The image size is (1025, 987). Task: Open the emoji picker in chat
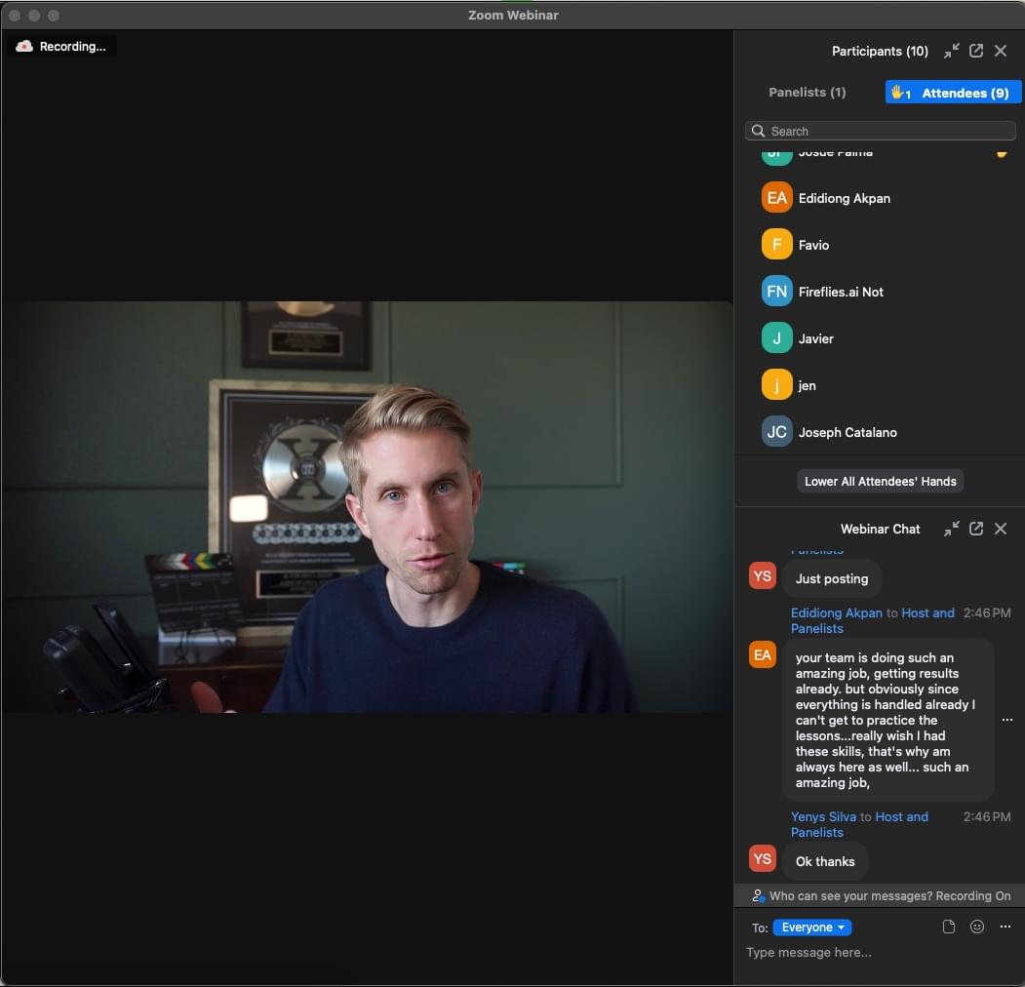[x=976, y=928]
